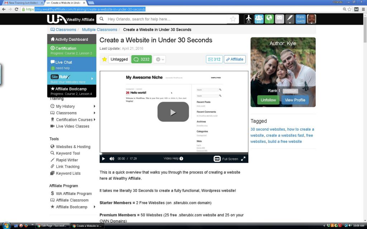The image size is (367, 229).
Task: Click the Affiliate link button
Action: click(235, 59)
